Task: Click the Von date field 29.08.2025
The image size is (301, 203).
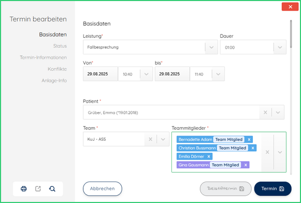Action: click(100, 74)
